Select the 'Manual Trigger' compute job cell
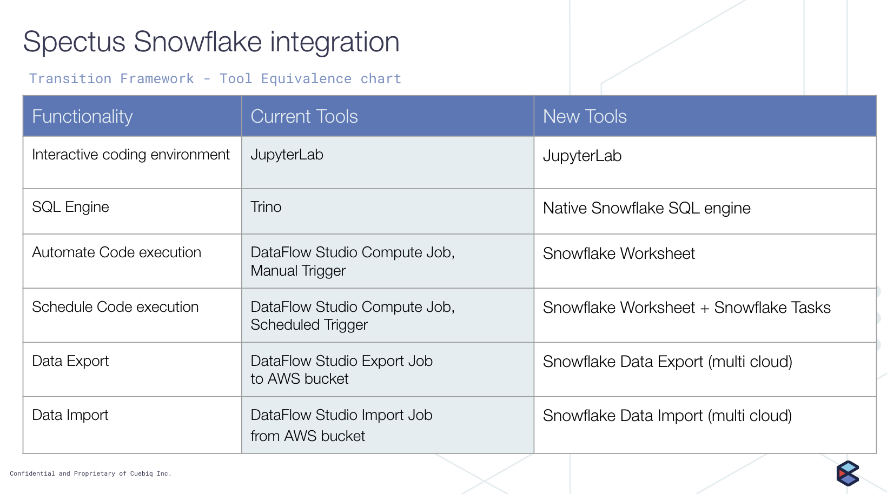The width and height of the screenshot is (887, 494). coord(352,262)
